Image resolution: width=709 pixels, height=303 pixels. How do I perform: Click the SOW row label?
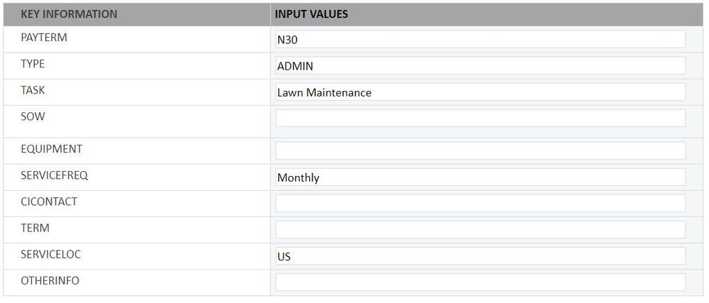33,116
